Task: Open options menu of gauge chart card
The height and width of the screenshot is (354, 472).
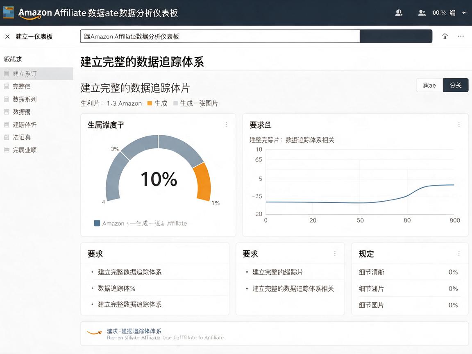Action: [x=226, y=124]
